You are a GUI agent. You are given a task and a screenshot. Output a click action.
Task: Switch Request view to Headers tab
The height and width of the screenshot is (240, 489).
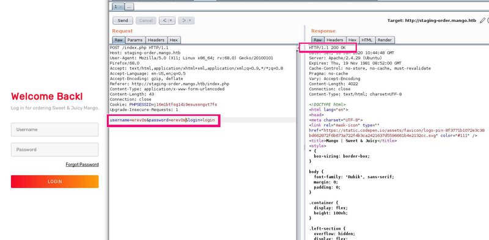point(156,40)
